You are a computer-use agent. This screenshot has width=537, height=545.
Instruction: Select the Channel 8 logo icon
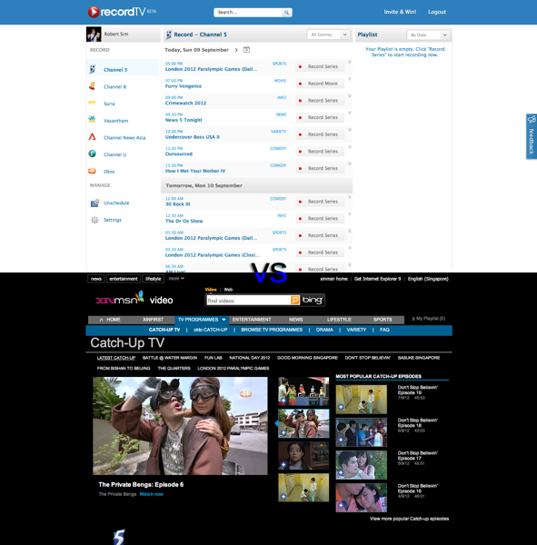tap(92, 86)
